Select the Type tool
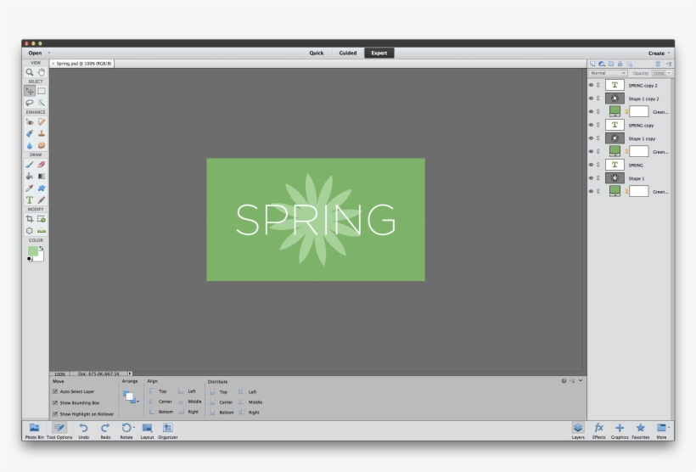The image size is (696, 472). click(30, 200)
